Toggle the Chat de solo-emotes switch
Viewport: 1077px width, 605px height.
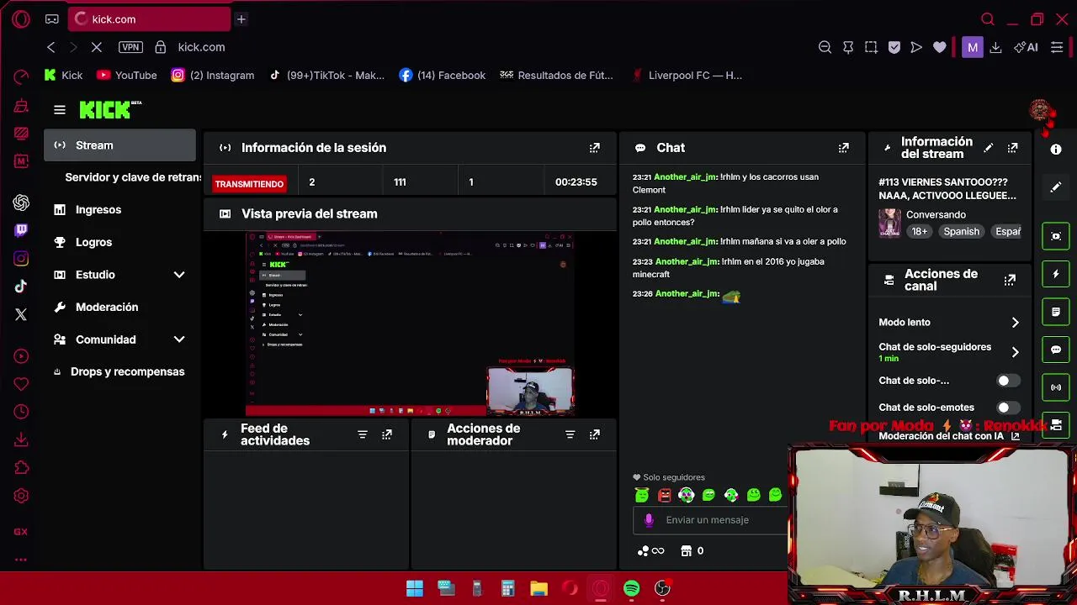coord(1007,408)
